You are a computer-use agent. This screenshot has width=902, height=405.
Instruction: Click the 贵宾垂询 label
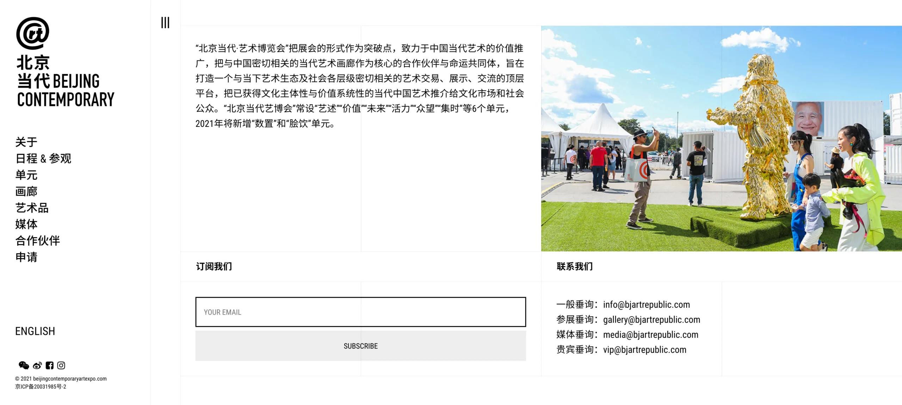tap(577, 350)
